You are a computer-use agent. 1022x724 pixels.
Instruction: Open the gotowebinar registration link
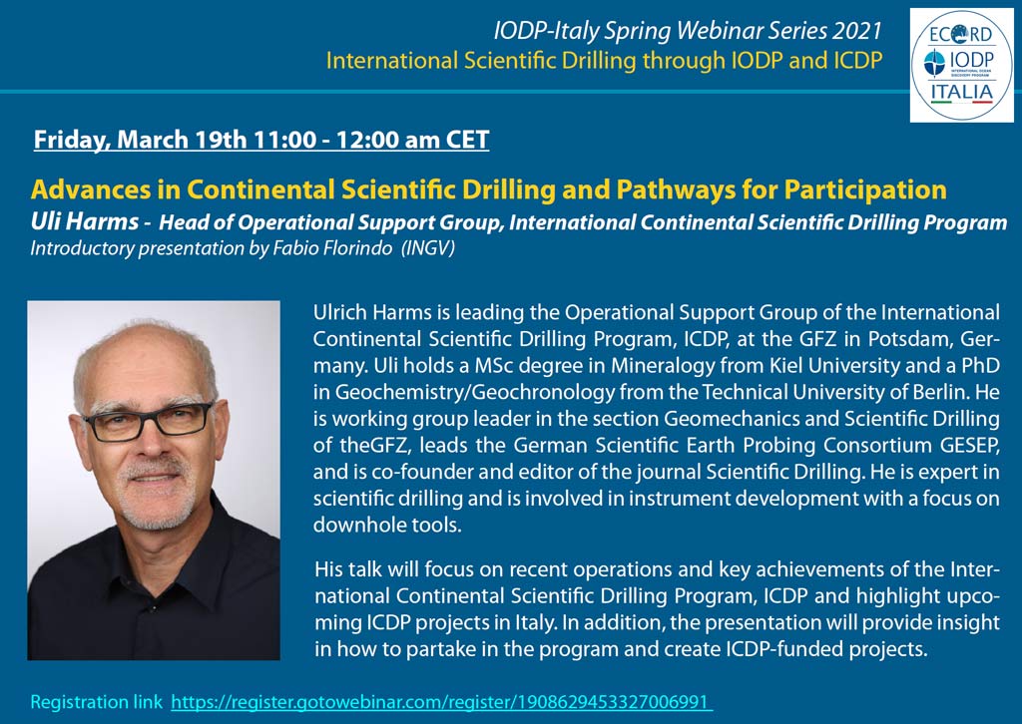[442, 702]
